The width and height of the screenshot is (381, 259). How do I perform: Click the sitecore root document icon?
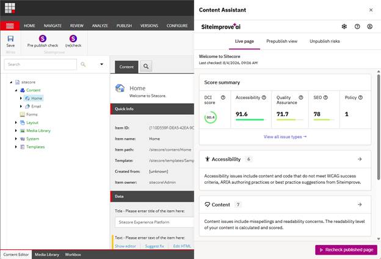tap(17, 82)
